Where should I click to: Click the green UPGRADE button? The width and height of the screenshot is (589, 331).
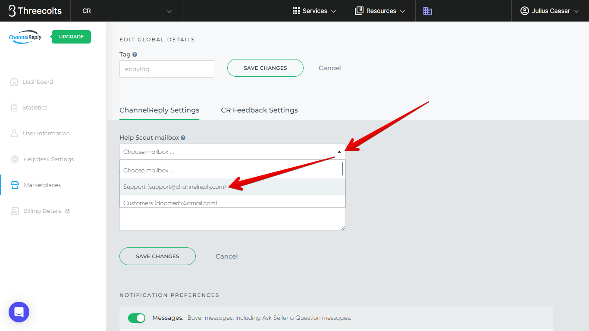point(71,37)
